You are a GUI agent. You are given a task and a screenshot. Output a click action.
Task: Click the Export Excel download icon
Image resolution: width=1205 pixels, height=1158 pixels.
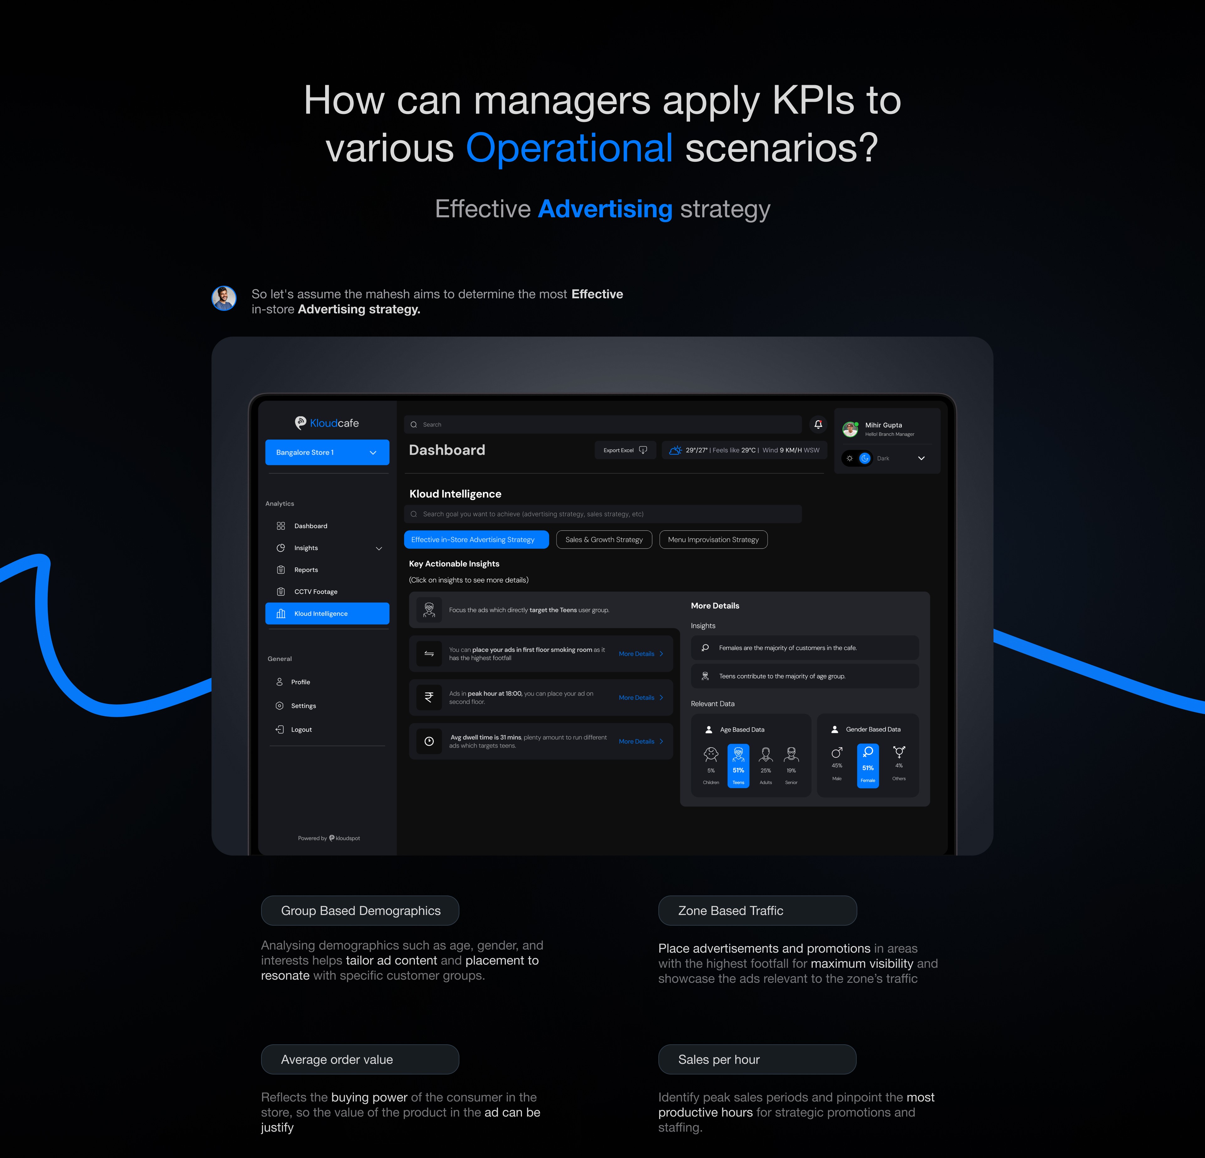pyautogui.click(x=643, y=450)
